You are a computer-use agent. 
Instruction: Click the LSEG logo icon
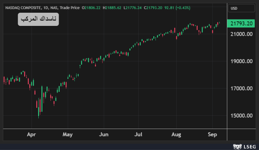click(237, 146)
